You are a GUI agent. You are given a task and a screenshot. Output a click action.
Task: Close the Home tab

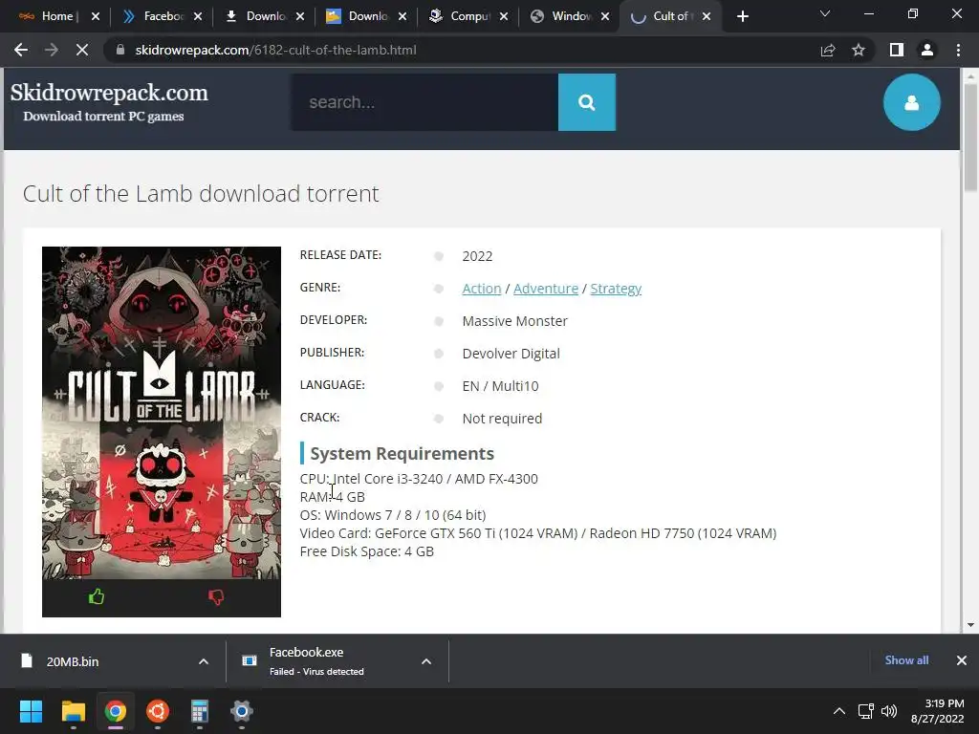click(x=96, y=16)
